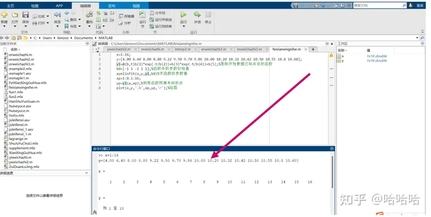Click the search documentation input field
Viewport: 431px width, 217px height.
(378, 5)
